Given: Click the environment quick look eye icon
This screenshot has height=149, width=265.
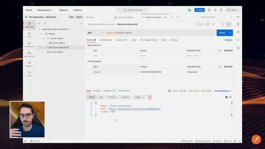Looking at the screenshot, I should coord(238,17).
